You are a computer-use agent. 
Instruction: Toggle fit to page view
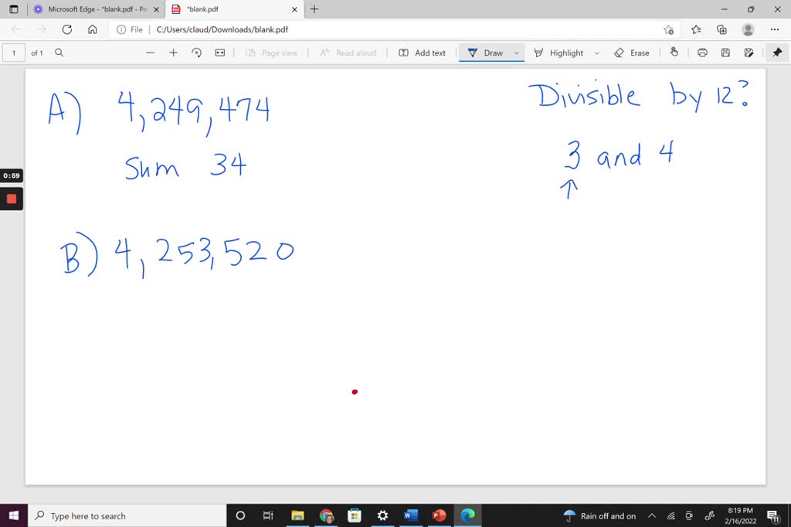pos(220,53)
